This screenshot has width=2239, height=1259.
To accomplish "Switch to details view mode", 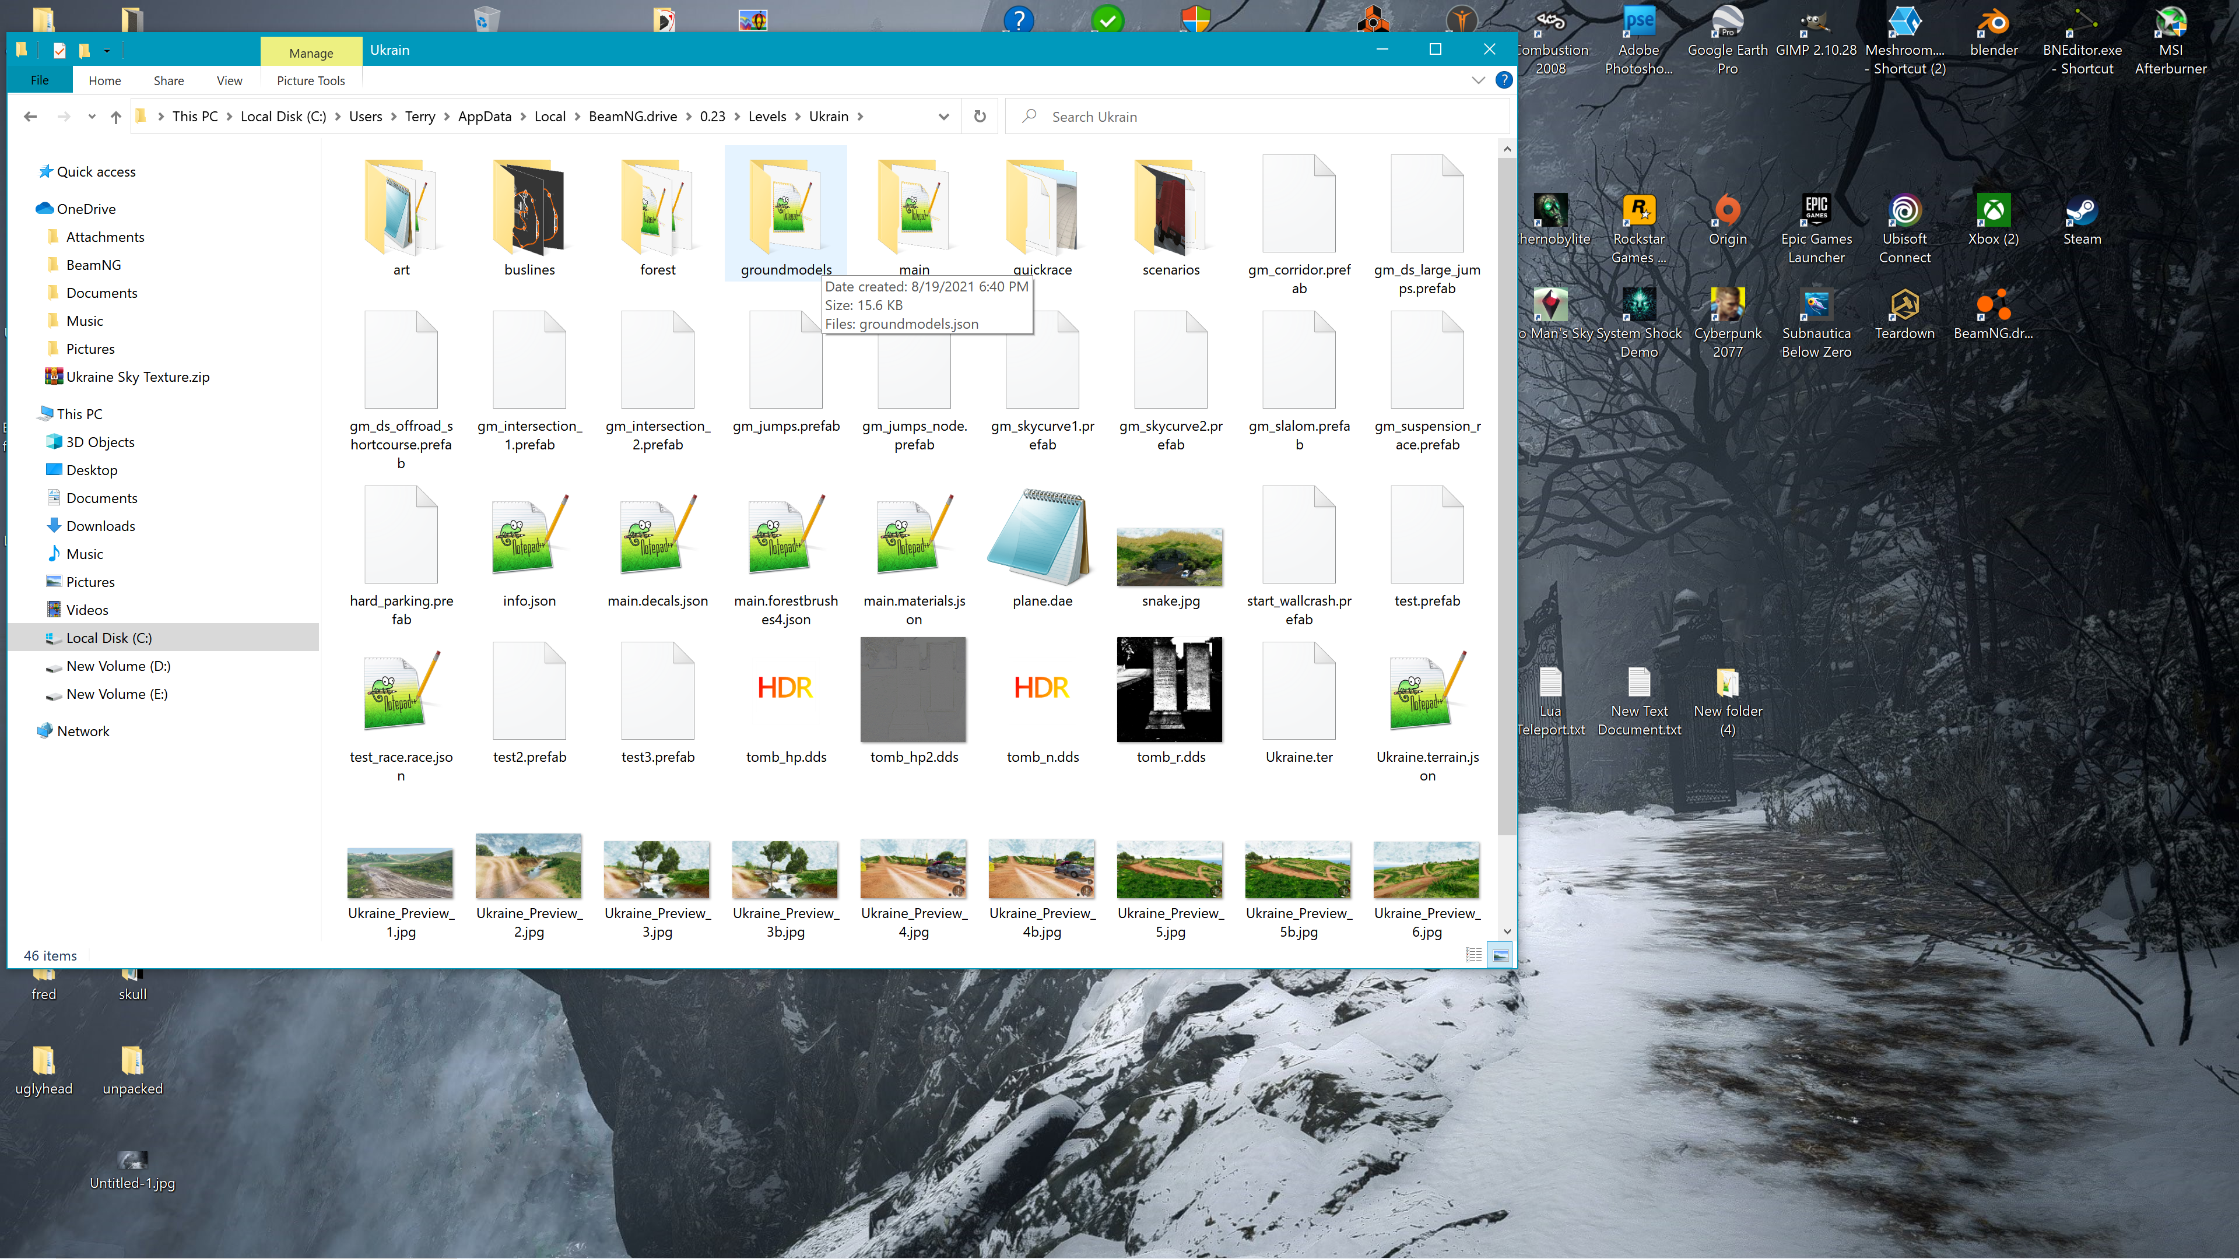I will point(1473,955).
